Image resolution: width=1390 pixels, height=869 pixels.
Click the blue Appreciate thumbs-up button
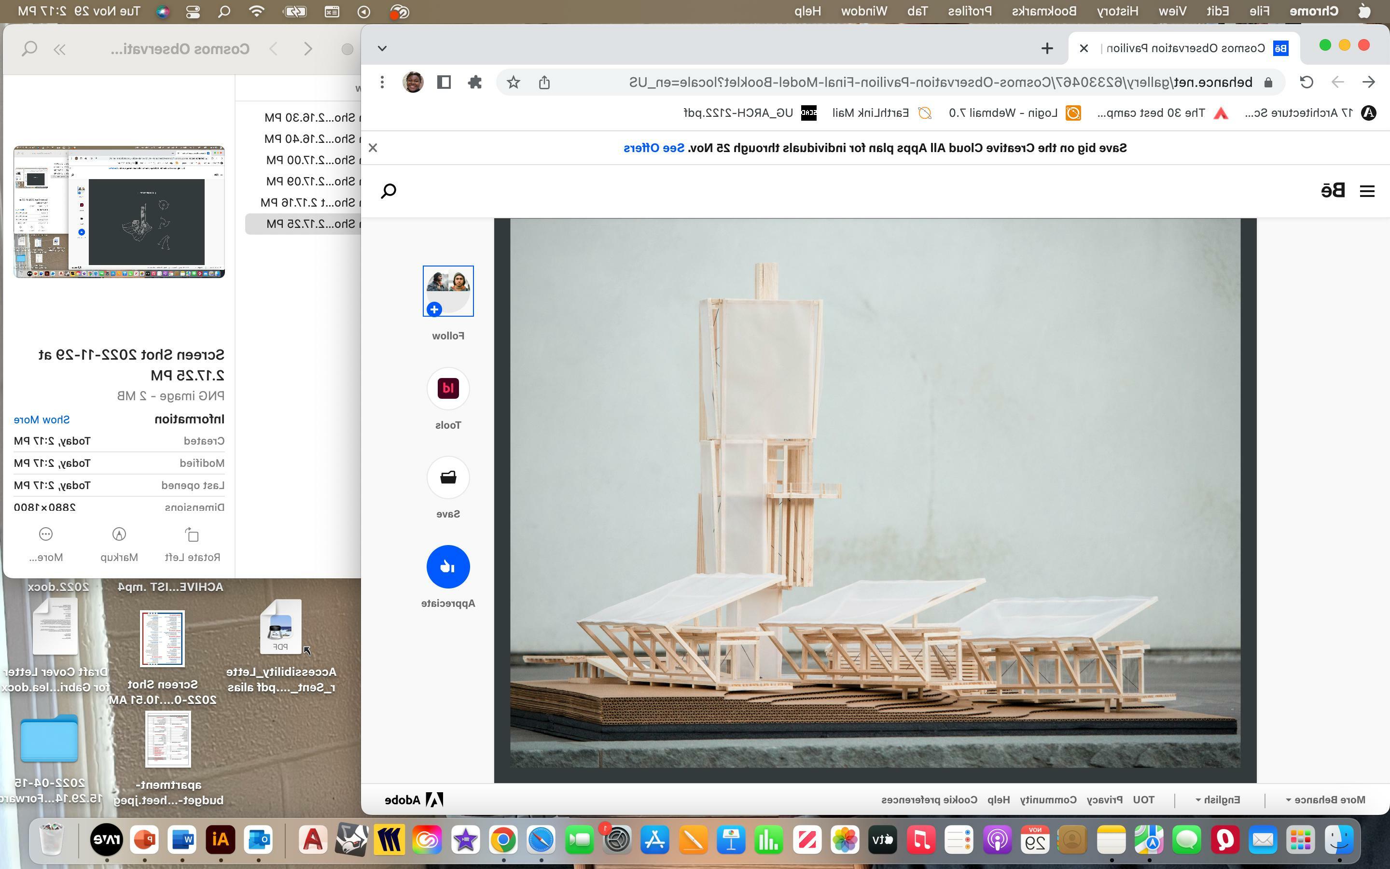pyautogui.click(x=448, y=567)
